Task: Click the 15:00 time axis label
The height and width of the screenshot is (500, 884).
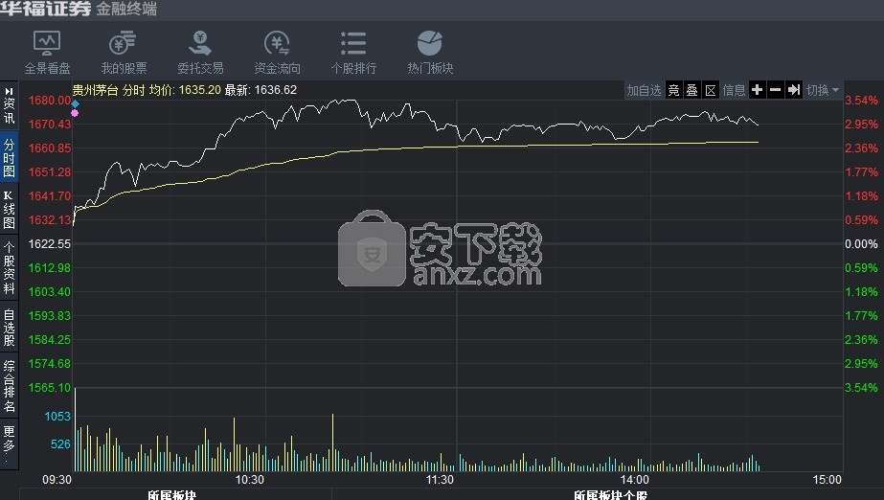Action: (x=827, y=480)
